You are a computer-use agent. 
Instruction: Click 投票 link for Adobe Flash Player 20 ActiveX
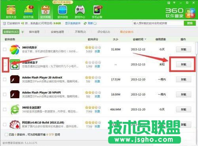click(x=97, y=82)
